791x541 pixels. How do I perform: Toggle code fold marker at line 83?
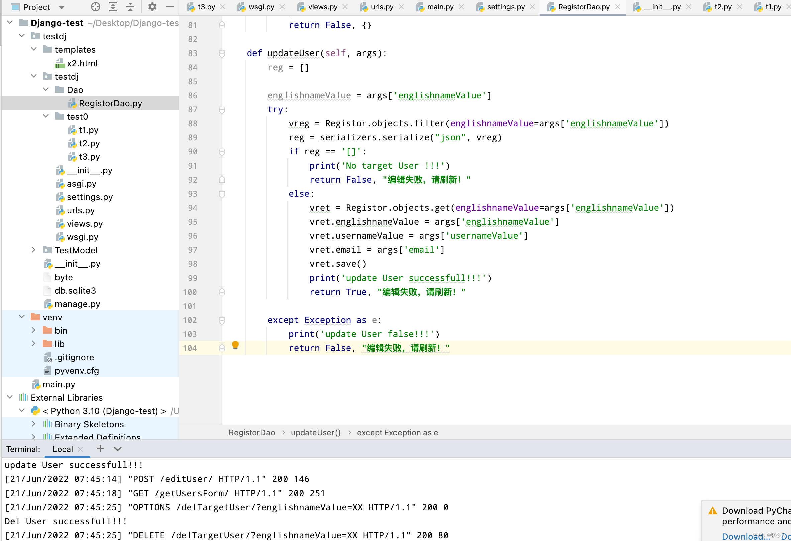point(222,53)
